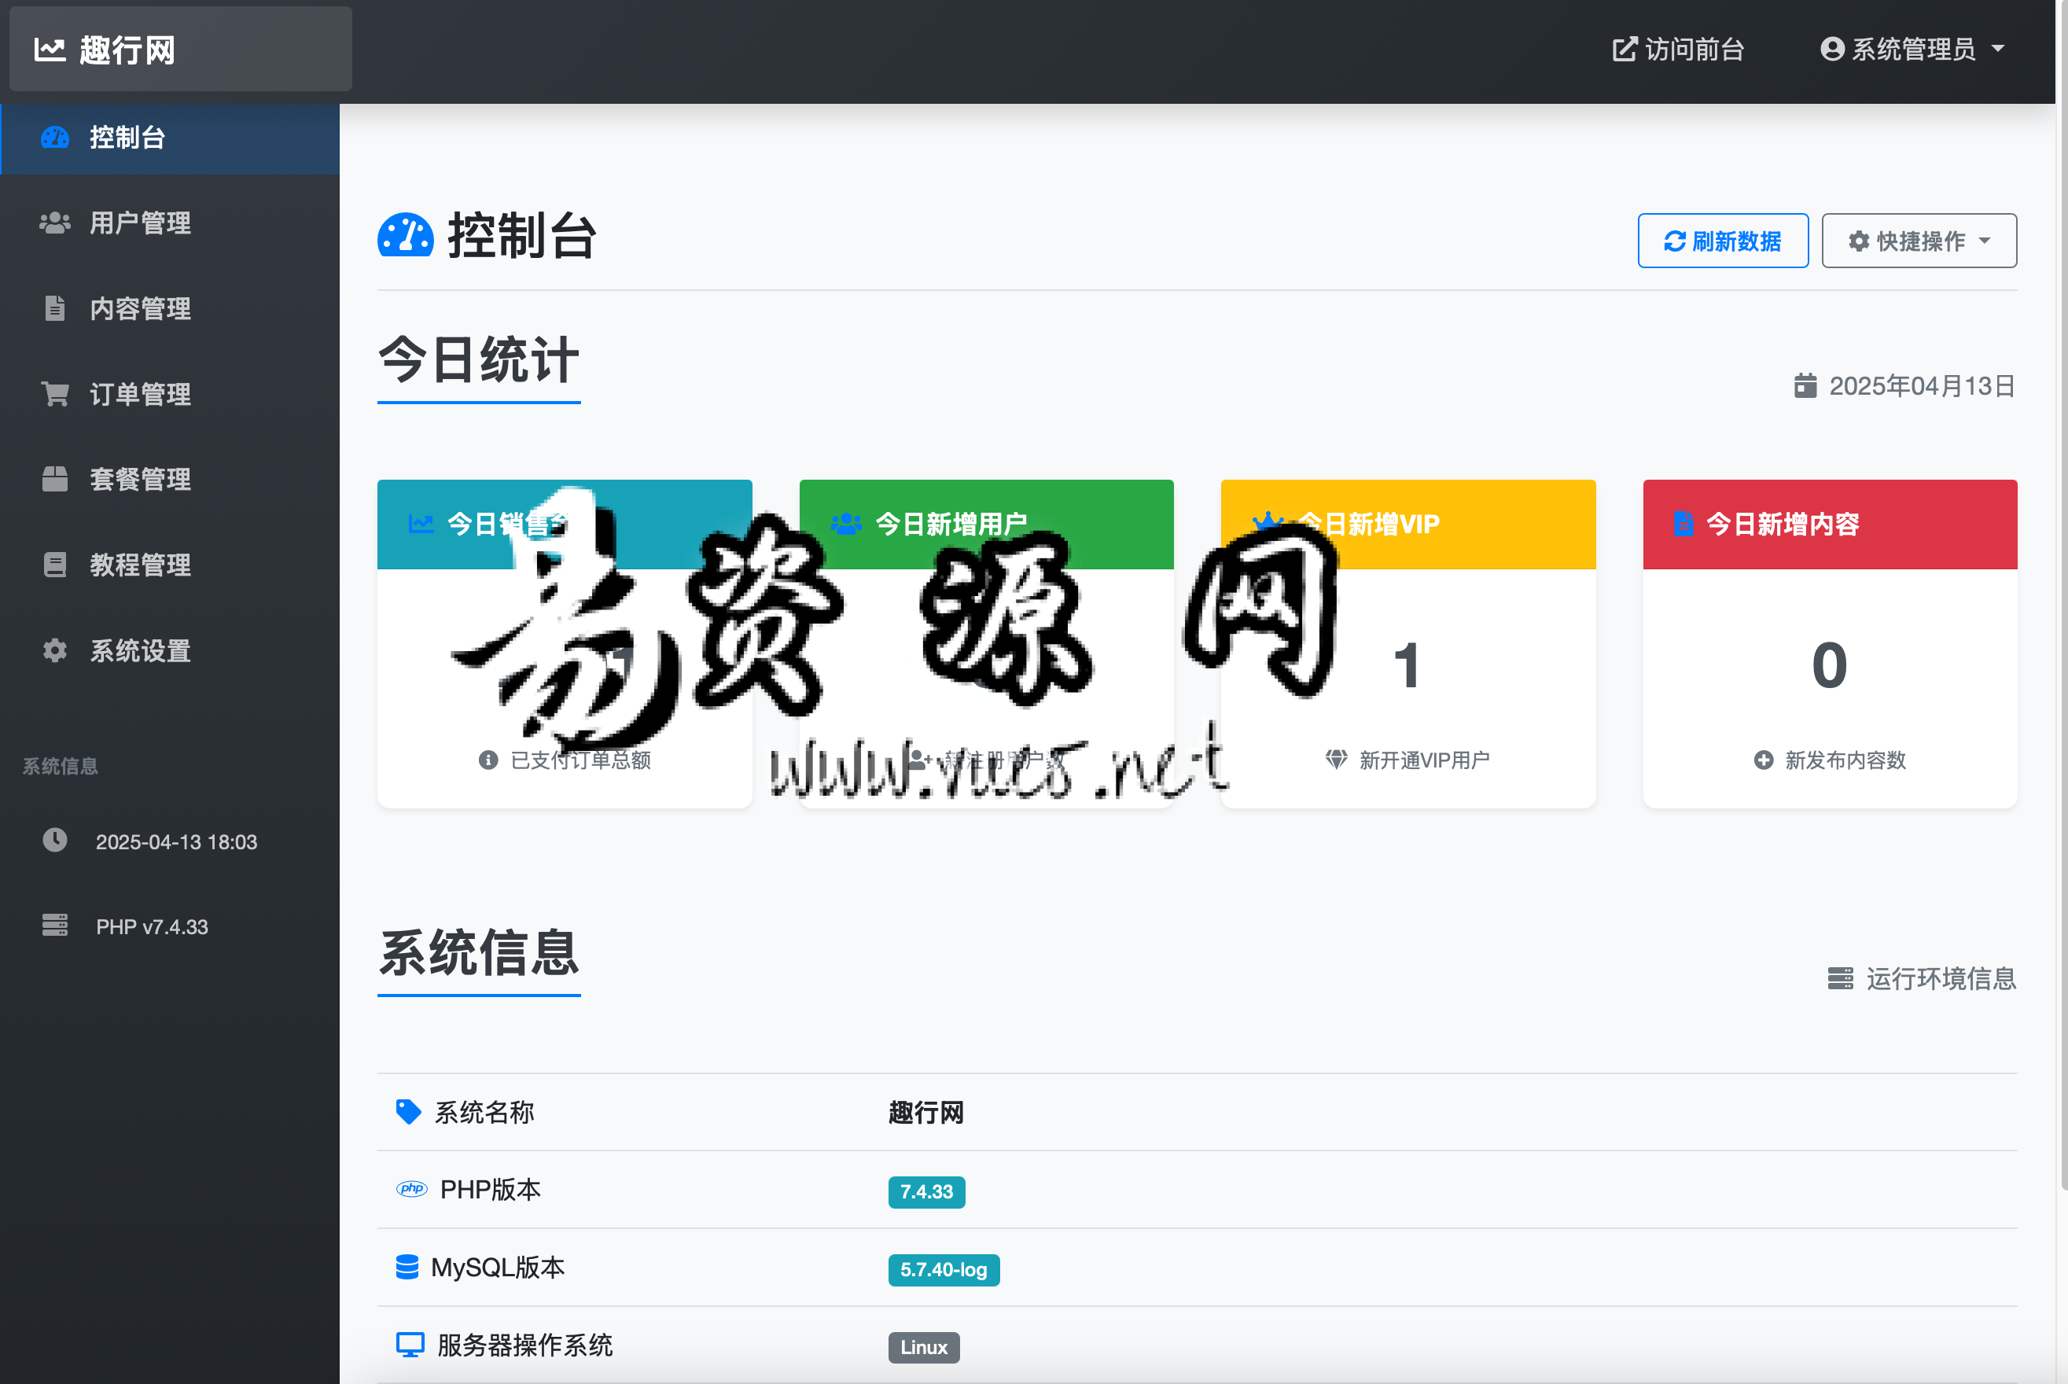Click the dashboard gauge icon in sidebar
The width and height of the screenshot is (2068, 1384).
55,138
